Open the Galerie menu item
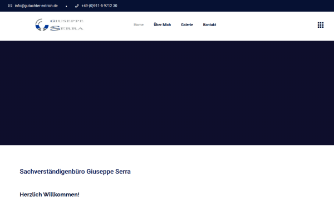This screenshot has width=334, height=209. (x=187, y=25)
